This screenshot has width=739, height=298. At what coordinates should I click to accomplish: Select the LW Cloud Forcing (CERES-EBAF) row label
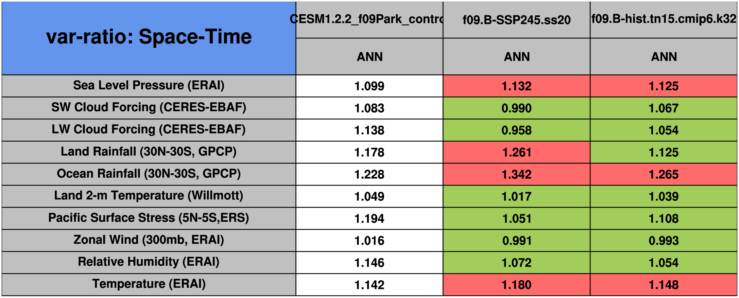[149, 130]
